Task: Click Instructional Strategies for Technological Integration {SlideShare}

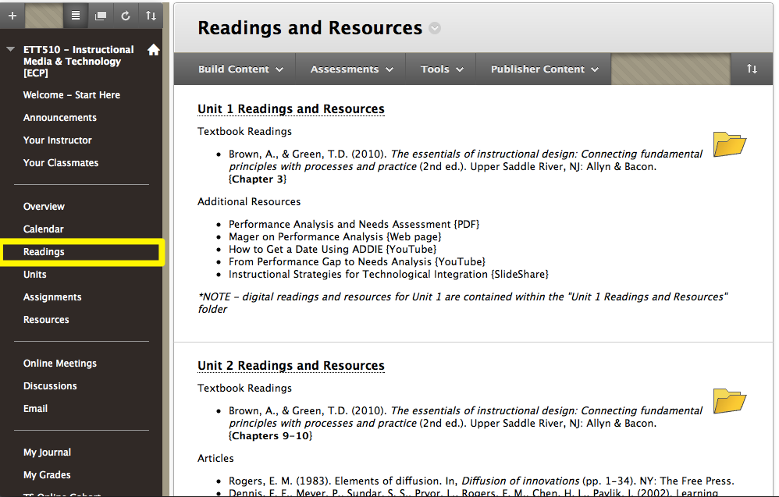Action: click(x=389, y=274)
